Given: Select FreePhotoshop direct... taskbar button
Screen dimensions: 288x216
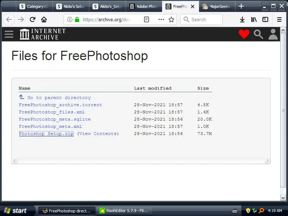Looking at the screenshot, I should pos(67,211).
